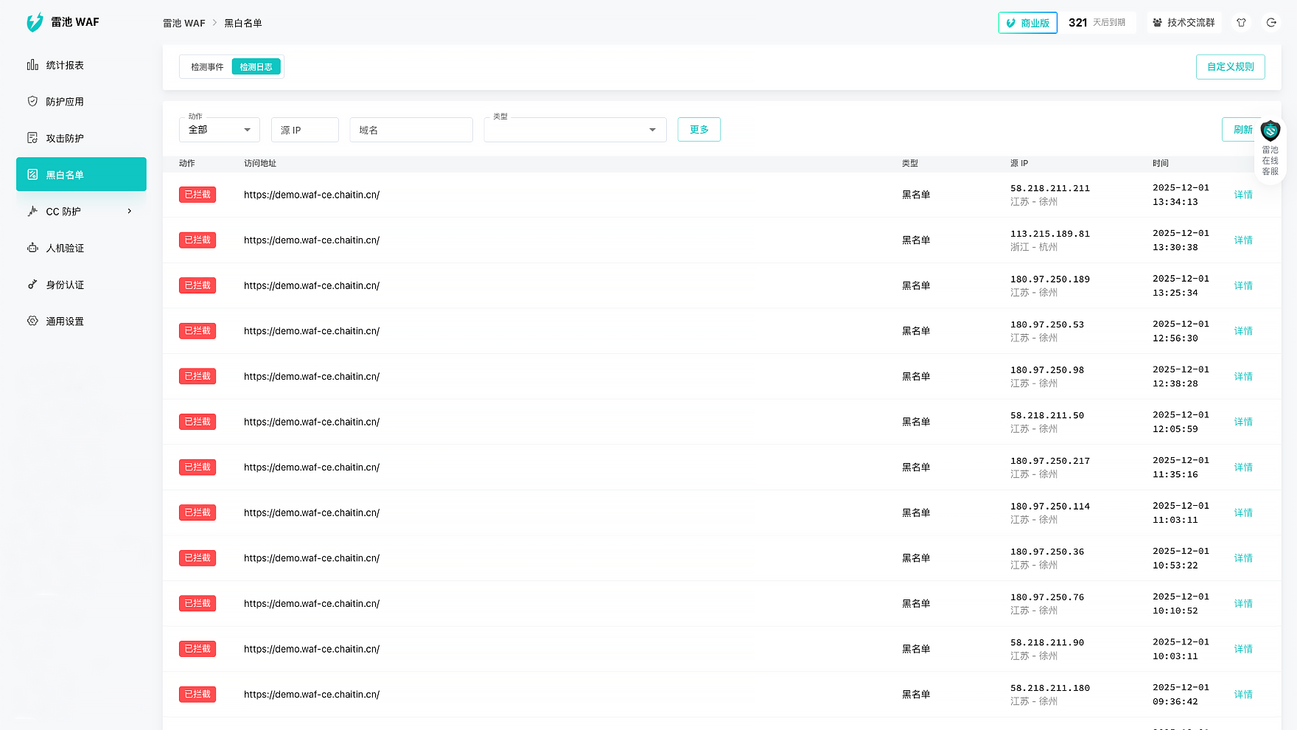Click 雷池 WAF breadcrumb link
The width and height of the screenshot is (1297, 730).
183,24
